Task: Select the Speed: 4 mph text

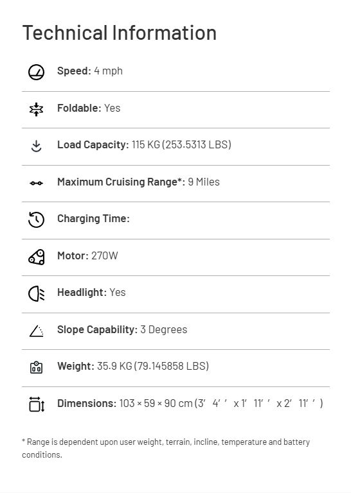Action: (x=90, y=71)
